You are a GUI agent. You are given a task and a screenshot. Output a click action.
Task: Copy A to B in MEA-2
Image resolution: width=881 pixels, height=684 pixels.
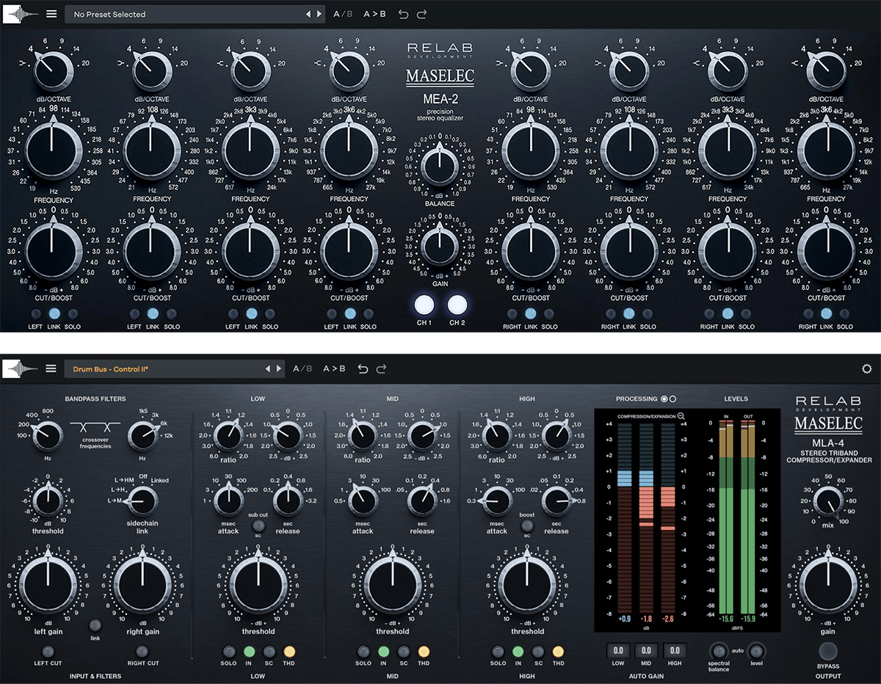[x=374, y=14]
